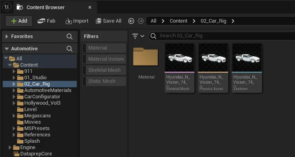Screen dimensions: 295x157
Task: Toggle the Static Mesh filter
Action: [x=104, y=81]
